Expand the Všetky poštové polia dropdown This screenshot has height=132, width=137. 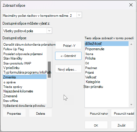tap(49, 31)
